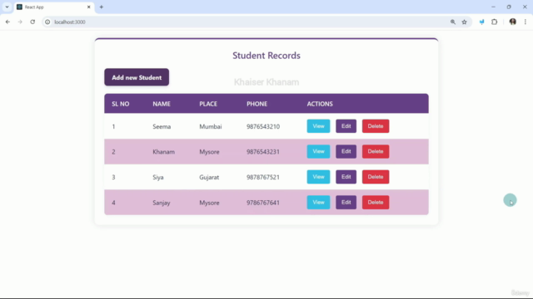Click the SL NO column header
Screen dimensions: 533x299
(121, 104)
